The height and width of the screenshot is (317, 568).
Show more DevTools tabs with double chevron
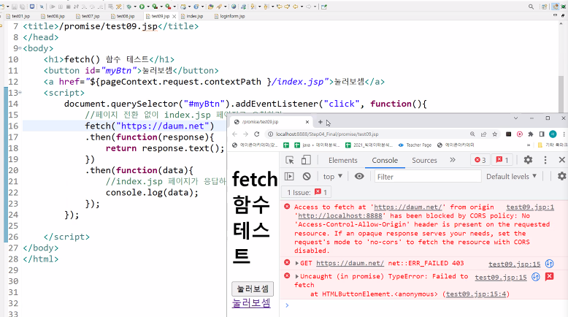pyautogui.click(x=453, y=160)
